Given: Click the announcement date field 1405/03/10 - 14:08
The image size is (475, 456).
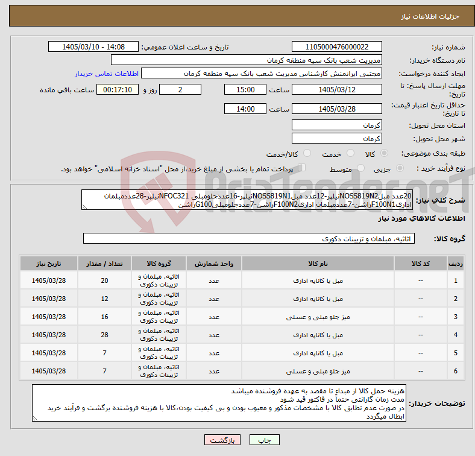Looking at the screenshot, I should click(x=93, y=46).
